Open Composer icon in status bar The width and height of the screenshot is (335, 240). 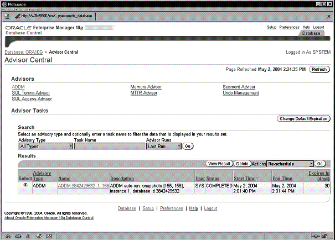[39, 236]
